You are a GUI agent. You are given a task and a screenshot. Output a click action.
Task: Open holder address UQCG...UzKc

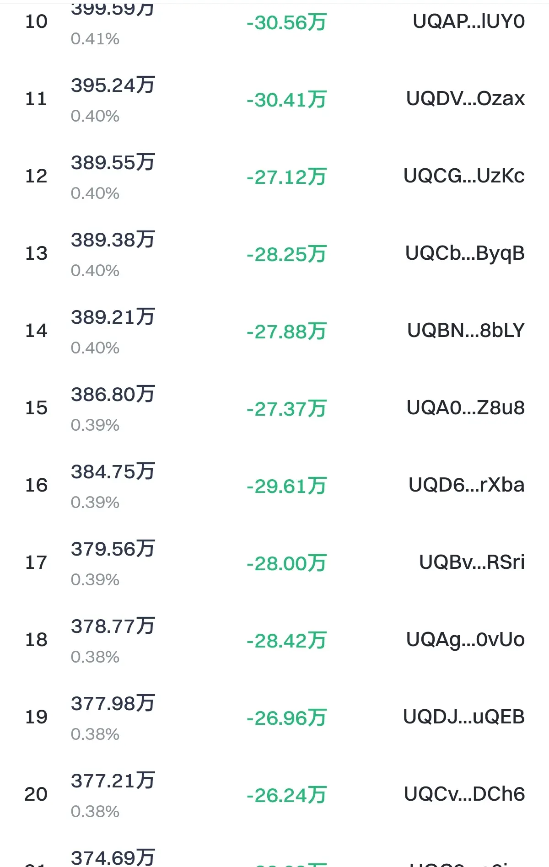click(x=464, y=176)
